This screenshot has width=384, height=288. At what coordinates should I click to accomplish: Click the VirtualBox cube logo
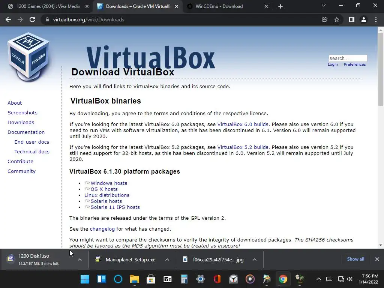coord(28,57)
